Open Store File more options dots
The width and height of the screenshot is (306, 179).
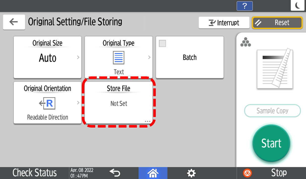pyautogui.click(x=147, y=122)
